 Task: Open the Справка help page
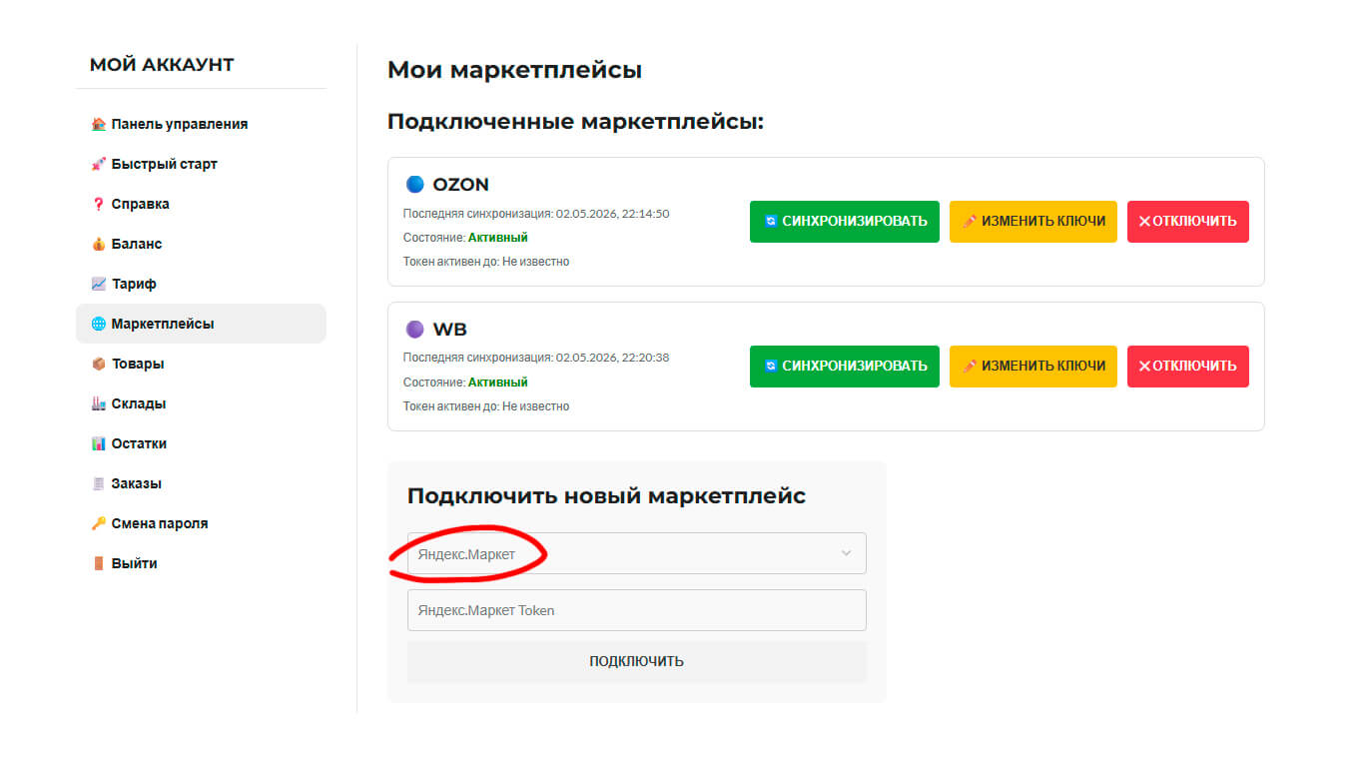[x=201, y=204]
